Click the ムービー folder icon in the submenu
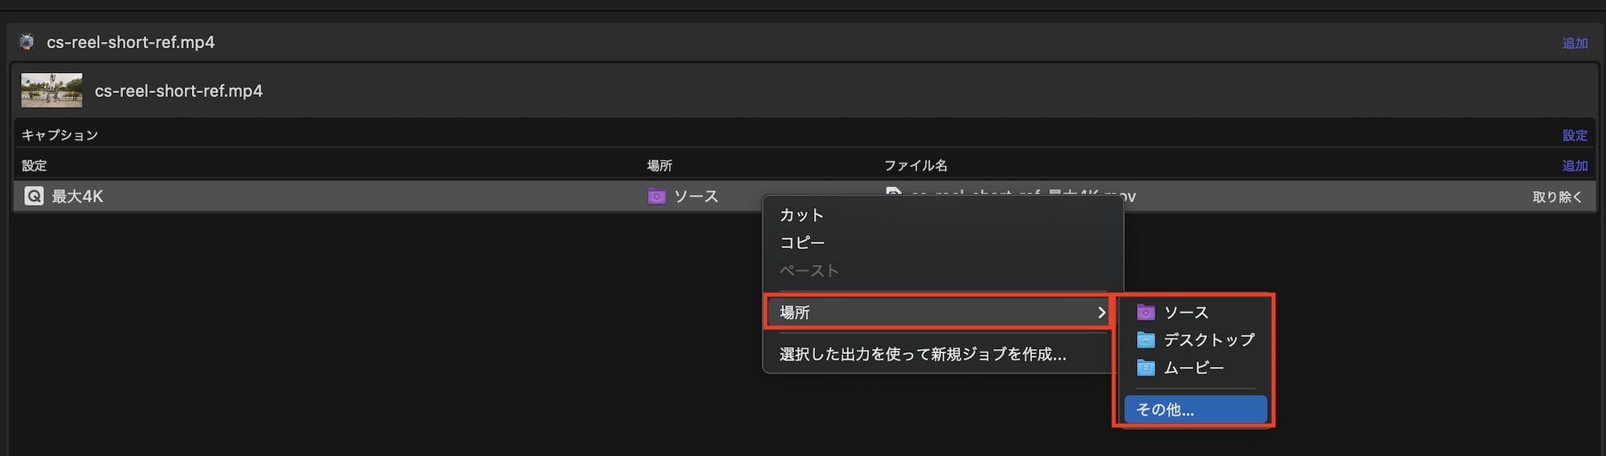 1146,368
